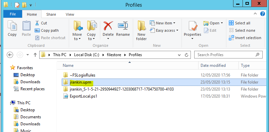Click the Forward navigation arrow

point(20,55)
